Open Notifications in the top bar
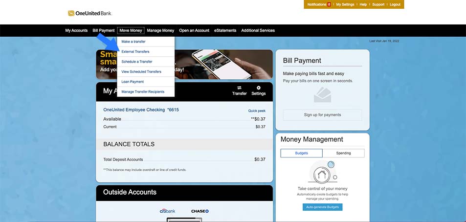 (x=317, y=4)
